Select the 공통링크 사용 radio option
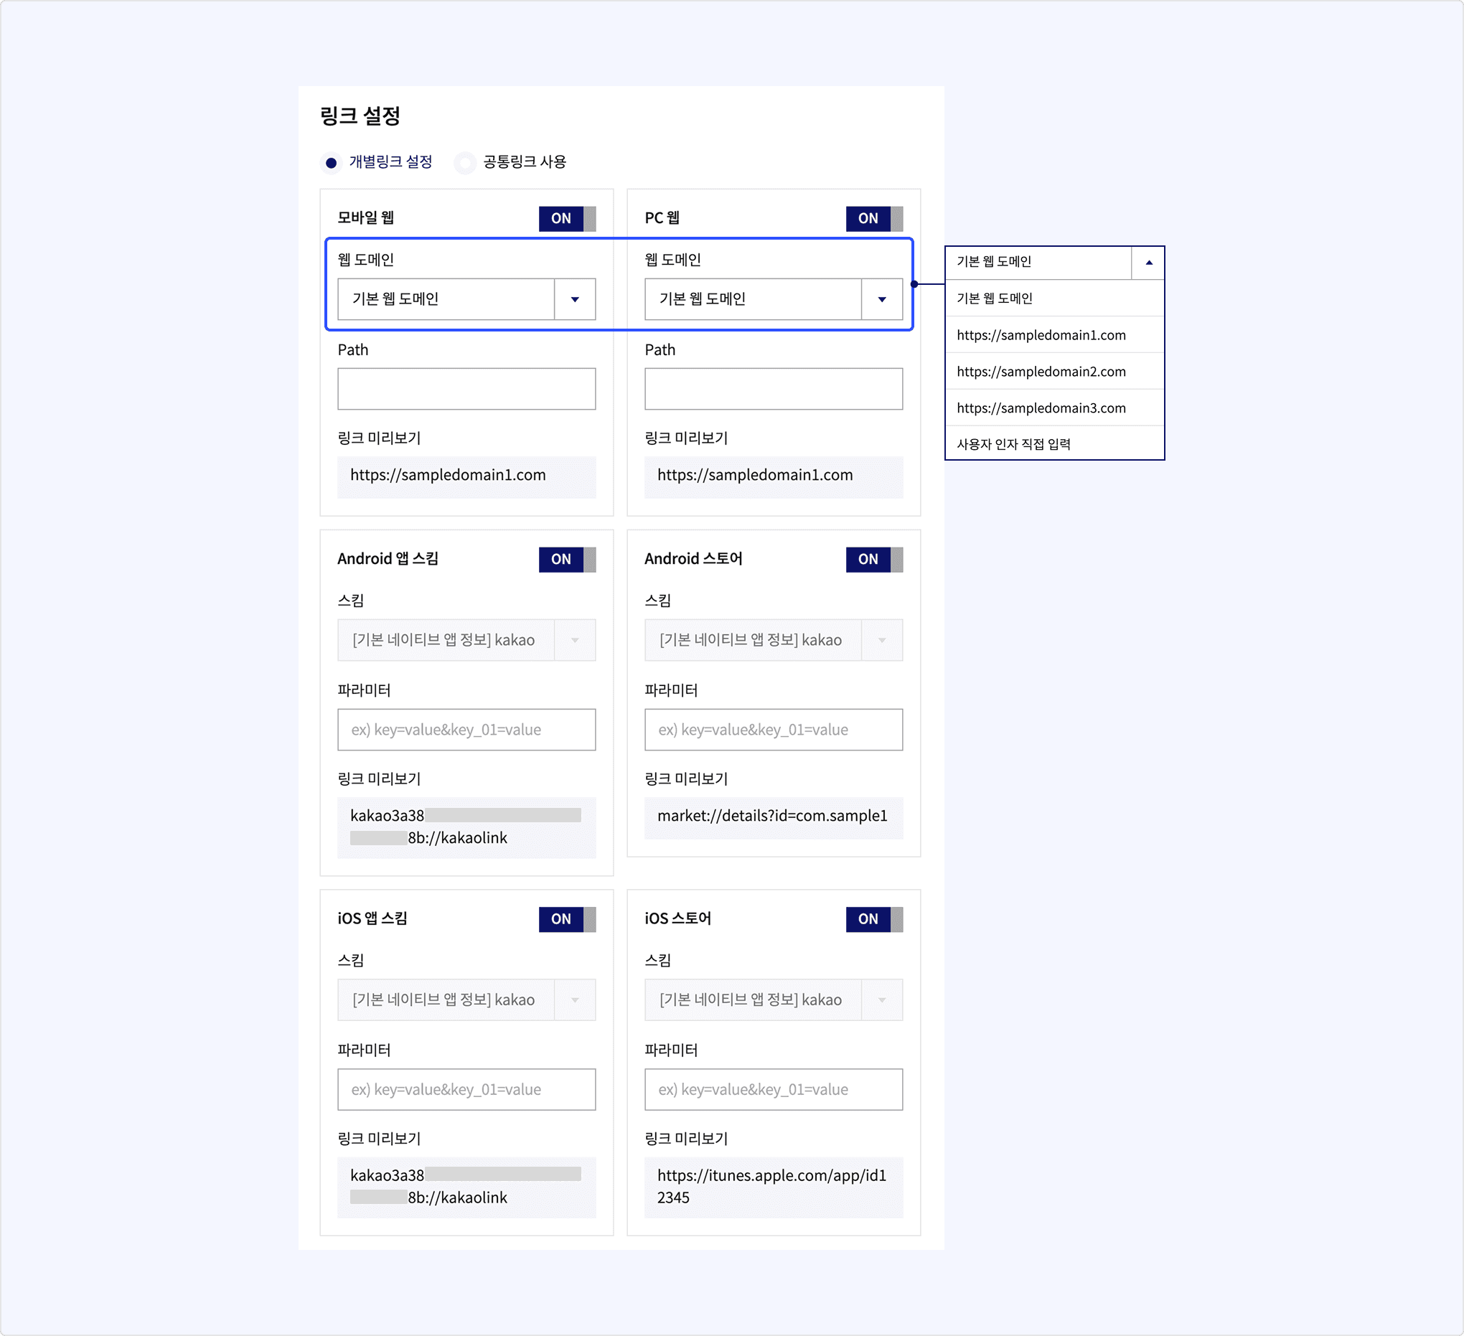Screen dimensions: 1464x1336 pyautogui.click(x=466, y=163)
